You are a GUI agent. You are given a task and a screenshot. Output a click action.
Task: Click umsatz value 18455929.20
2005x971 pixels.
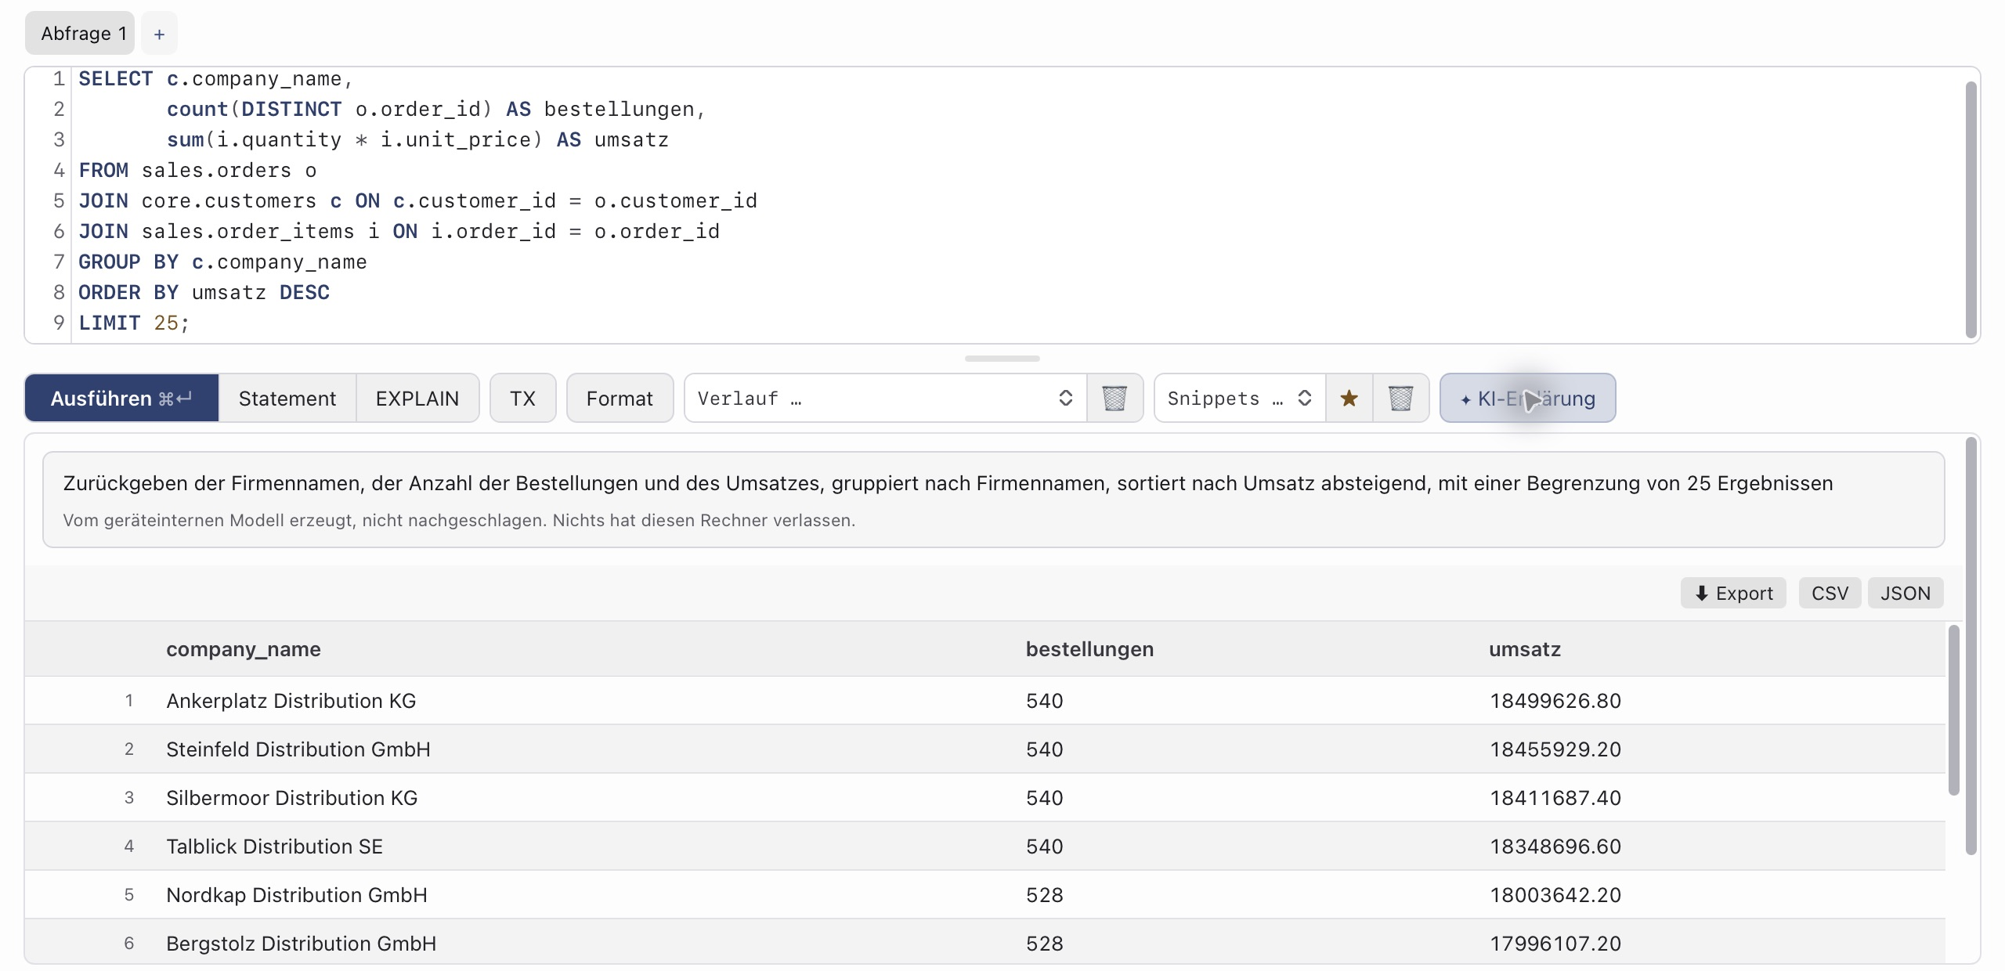(1555, 749)
